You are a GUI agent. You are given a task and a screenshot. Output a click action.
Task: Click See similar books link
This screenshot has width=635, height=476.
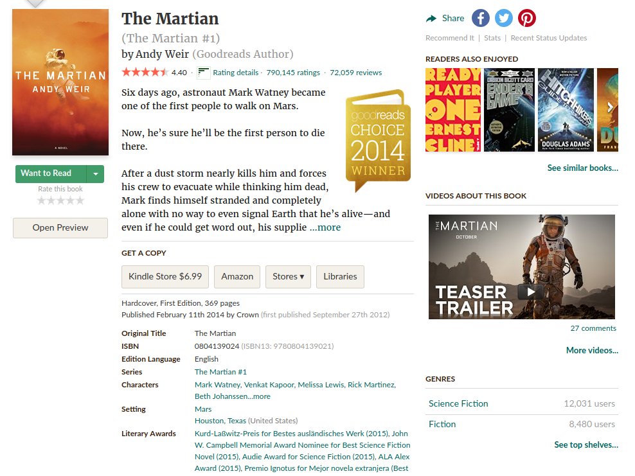(583, 168)
